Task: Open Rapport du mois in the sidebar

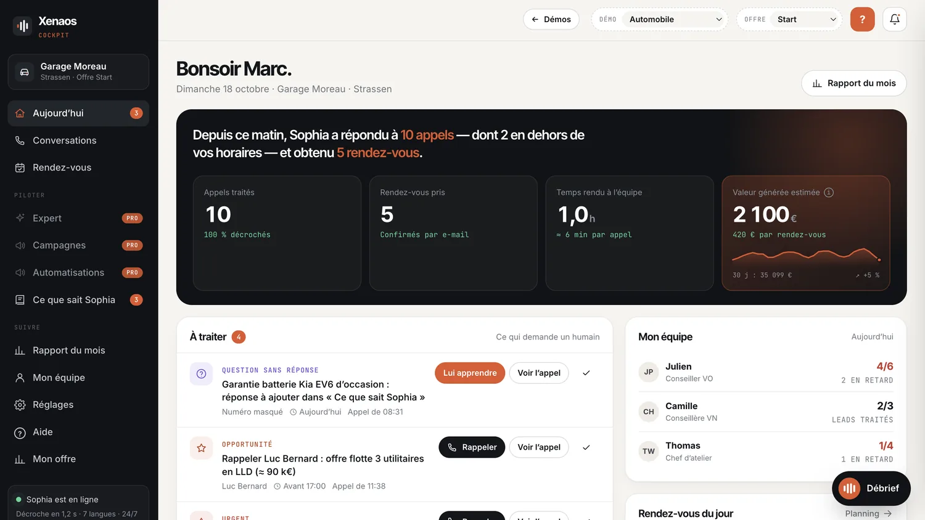Action: click(x=78, y=351)
